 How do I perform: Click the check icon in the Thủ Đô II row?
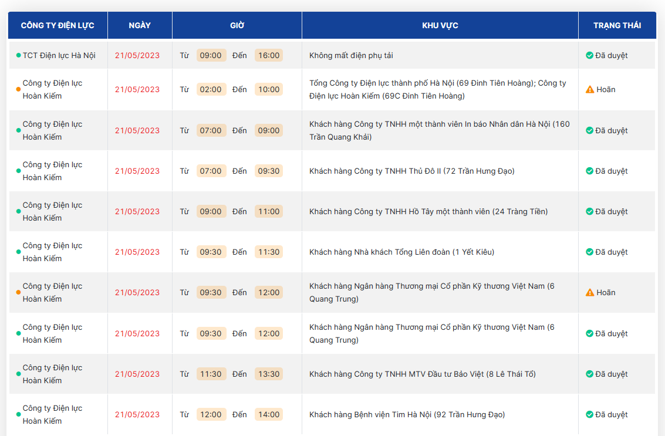[x=589, y=171]
